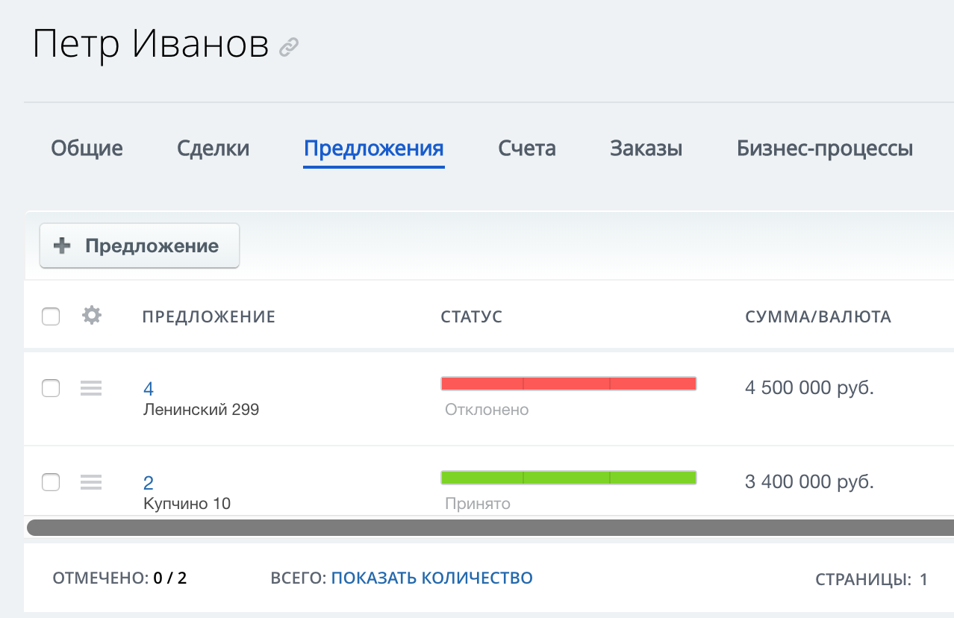Open proposal number 4 link
The height and width of the screenshot is (618, 954).
click(149, 389)
